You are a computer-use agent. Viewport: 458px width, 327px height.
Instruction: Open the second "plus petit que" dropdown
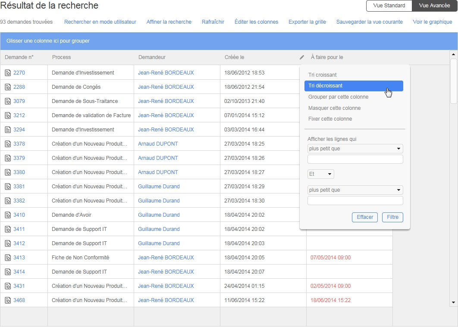tap(355, 190)
